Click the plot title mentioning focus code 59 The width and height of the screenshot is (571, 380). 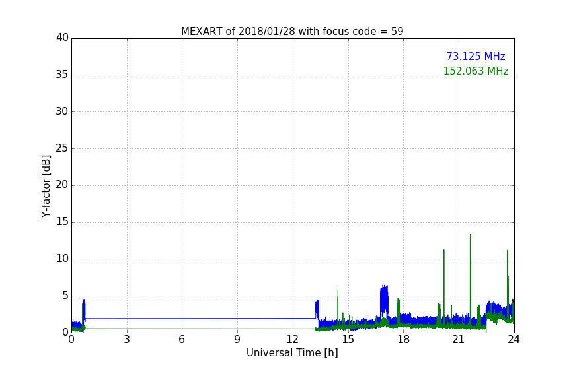[292, 32]
